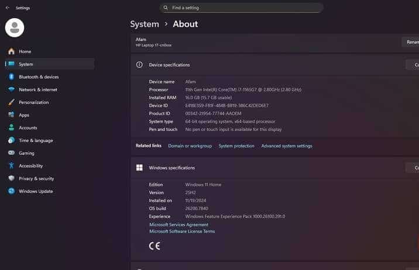Click the Windows Update refresh icon
Image resolution: width=419 pixels, height=270 pixels.
[11, 191]
